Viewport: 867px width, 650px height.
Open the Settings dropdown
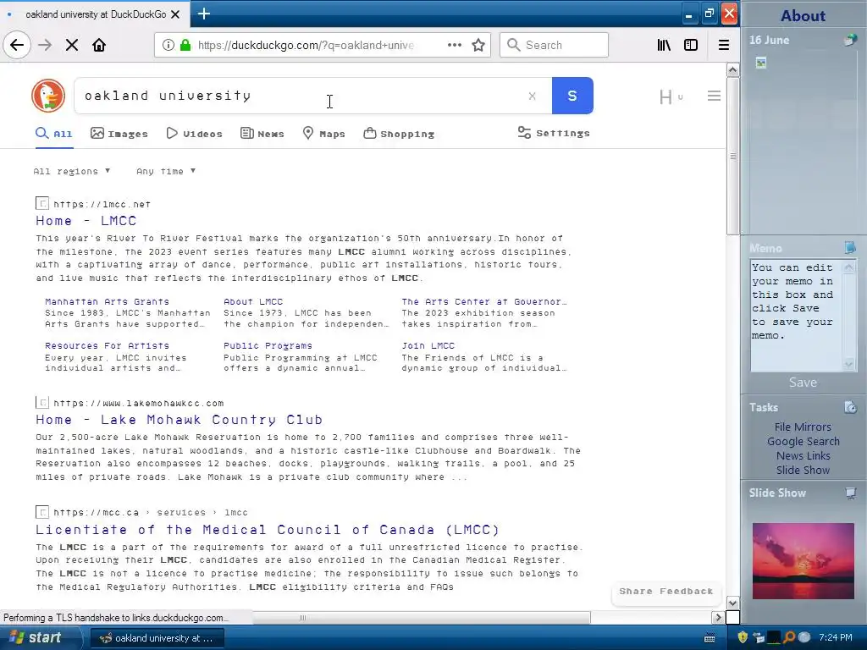pyautogui.click(x=554, y=133)
